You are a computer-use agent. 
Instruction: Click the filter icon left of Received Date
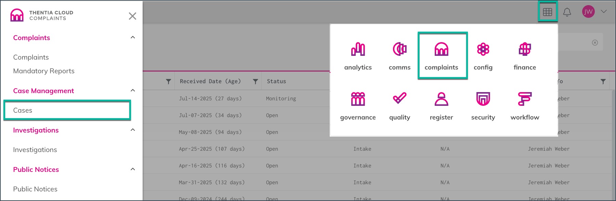point(168,81)
